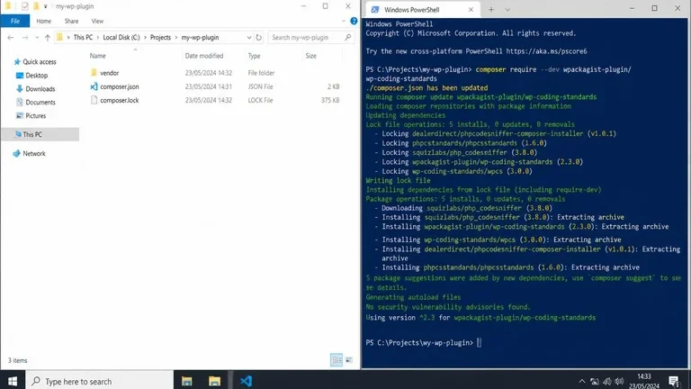Open the Home ribbon tab
Image resolution: width=691 pixels, height=389 pixels.
(x=43, y=21)
